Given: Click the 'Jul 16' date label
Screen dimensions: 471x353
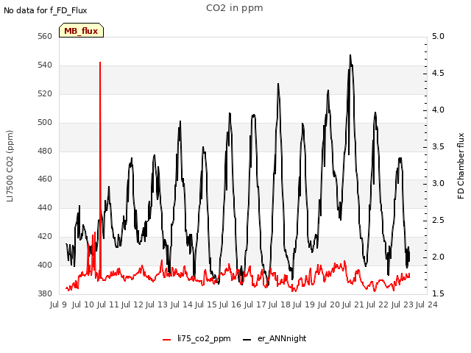Looking at the screenshot, I should (x=230, y=304).
